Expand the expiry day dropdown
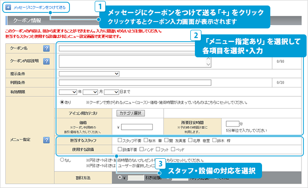This screenshot has height=188, width=308. click(112, 92)
